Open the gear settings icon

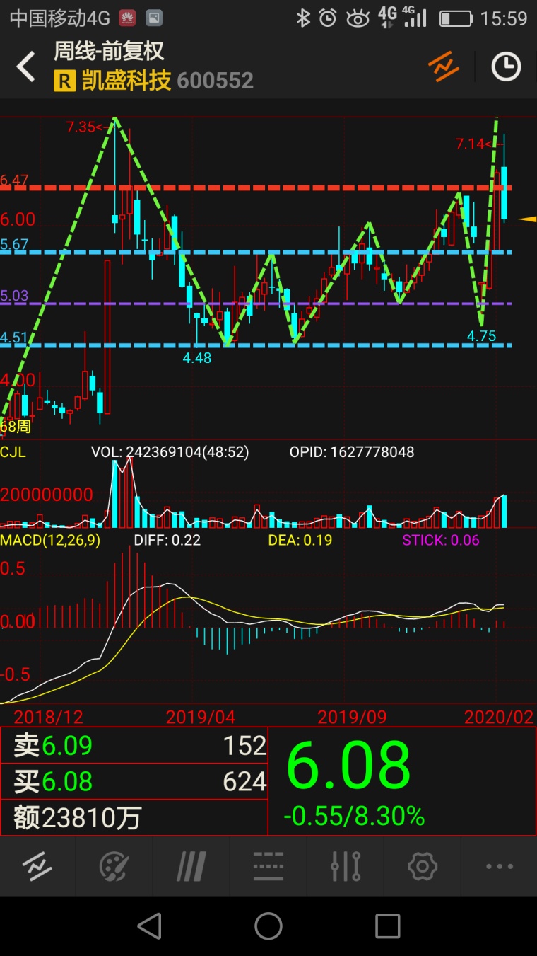tap(423, 866)
